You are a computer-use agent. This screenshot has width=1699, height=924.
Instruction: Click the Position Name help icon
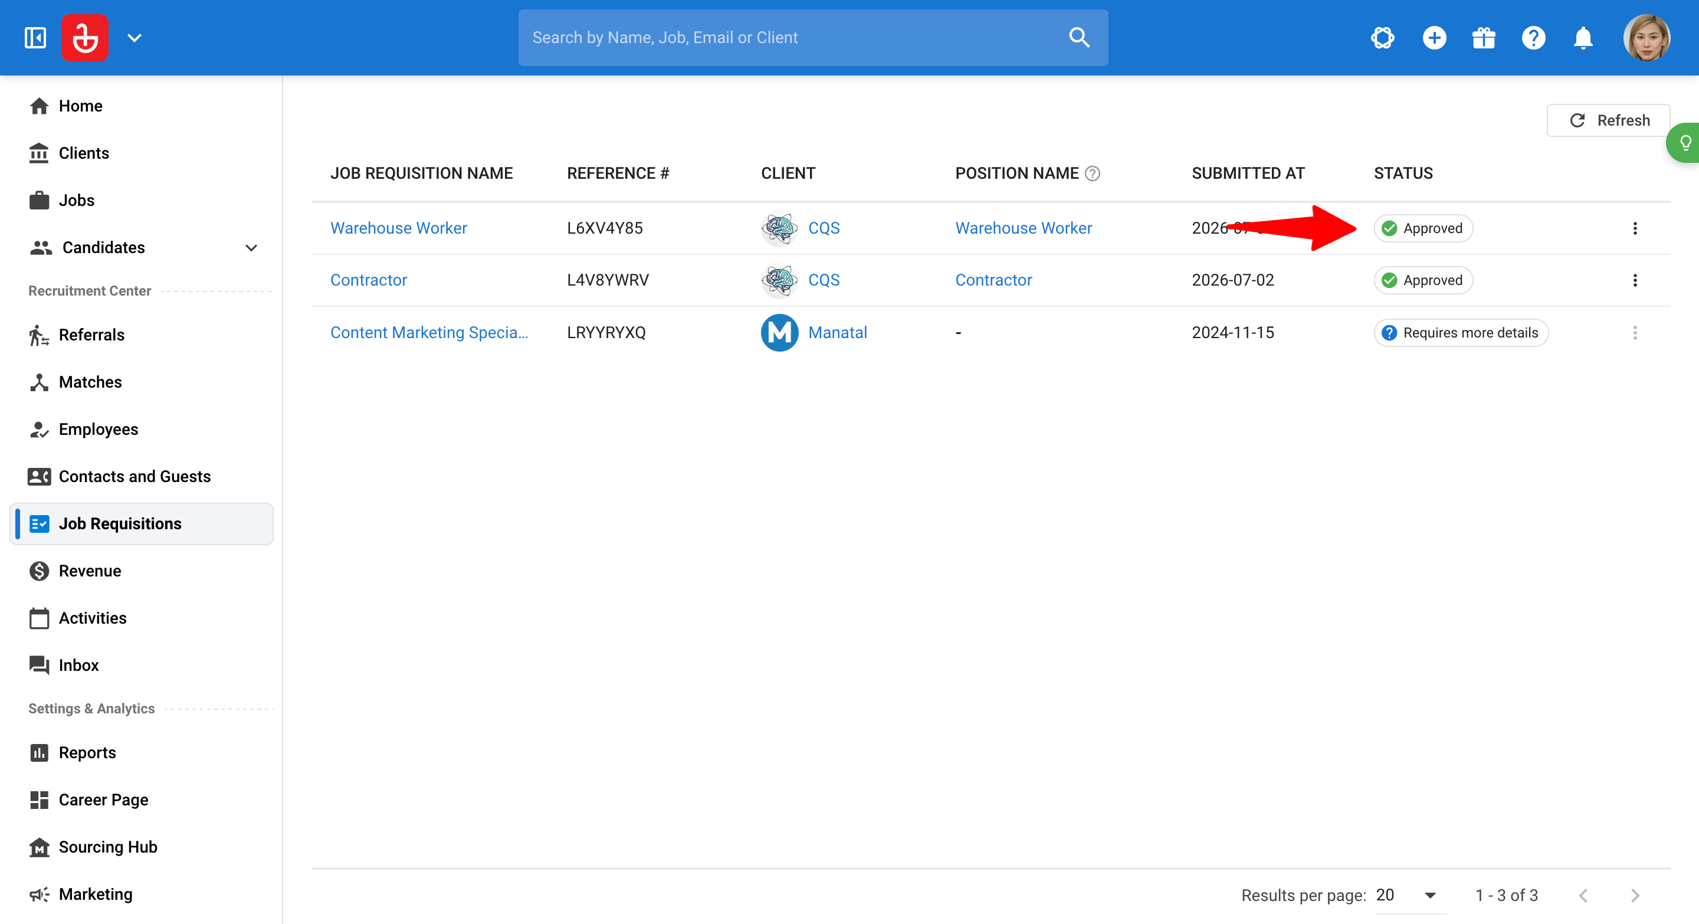[1093, 173]
